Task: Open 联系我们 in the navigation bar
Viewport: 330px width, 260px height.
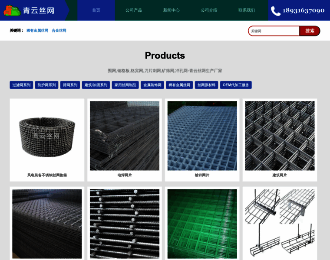Action: (247, 10)
